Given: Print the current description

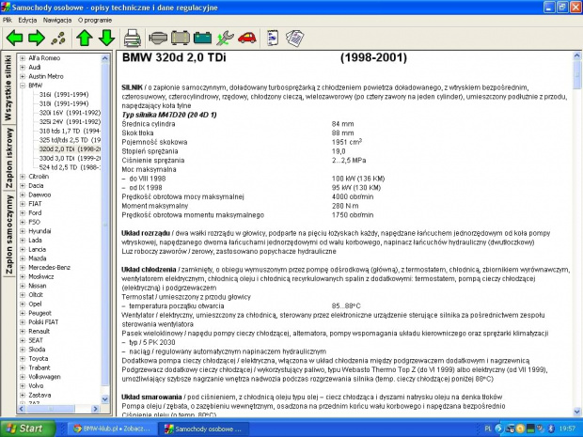Looking at the screenshot, I should click(133, 39).
